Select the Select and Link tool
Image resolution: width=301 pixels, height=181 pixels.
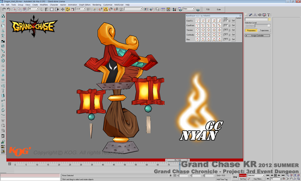pos(15,9)
